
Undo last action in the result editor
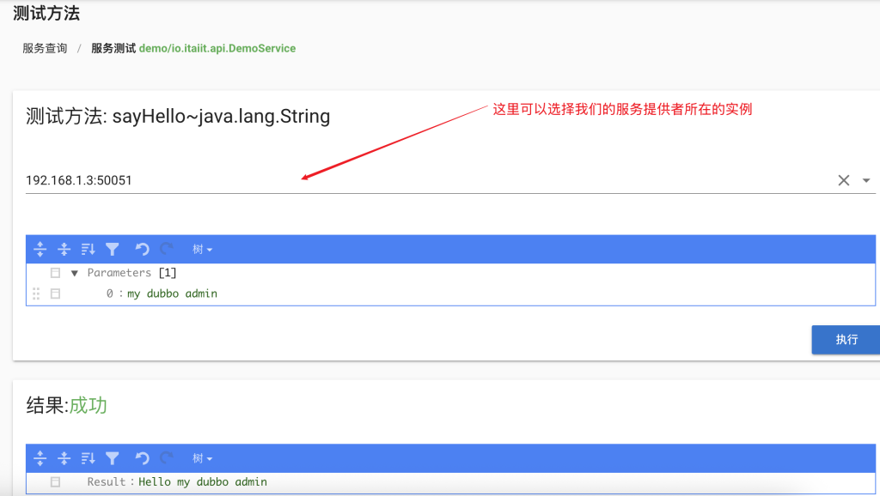click(x=142, y=458)
